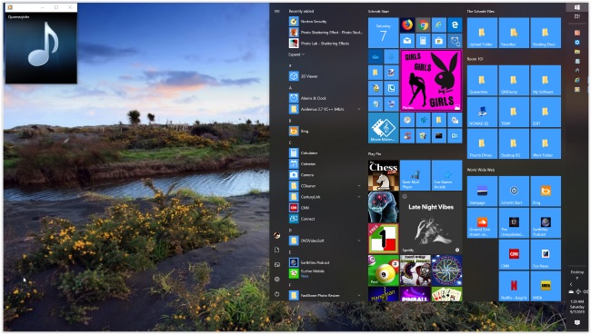Open the Pool 9-ball game tile
The height and width of the screenshot is (334, 591).
coord(384,270)
